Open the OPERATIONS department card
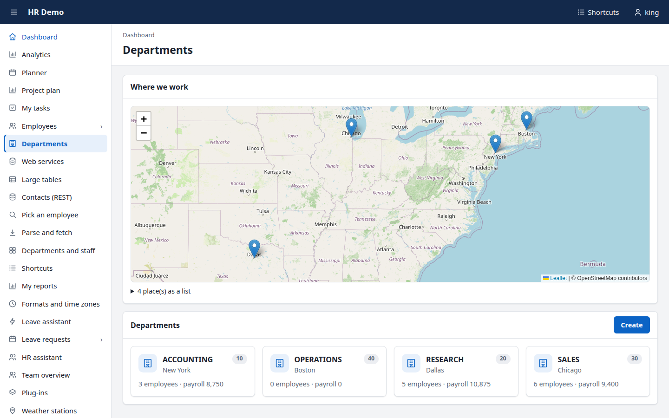This screenshot has height=418, width=669. click(x=324, y=371)
